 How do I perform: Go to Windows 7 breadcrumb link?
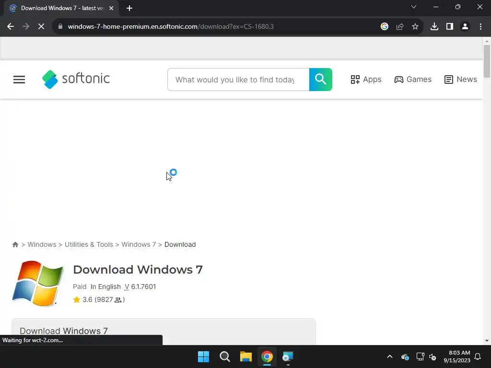pos(139,244)
